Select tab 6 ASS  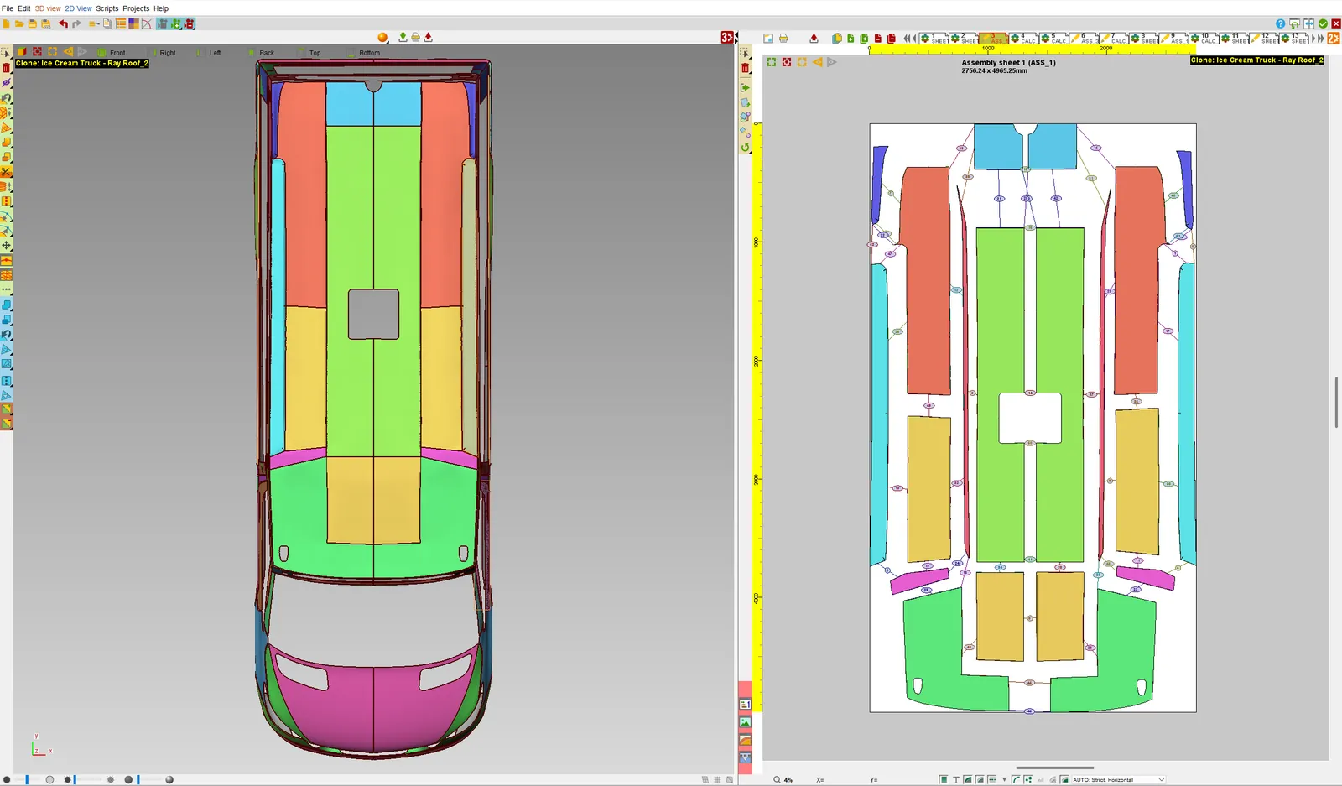coord(1084,39)
